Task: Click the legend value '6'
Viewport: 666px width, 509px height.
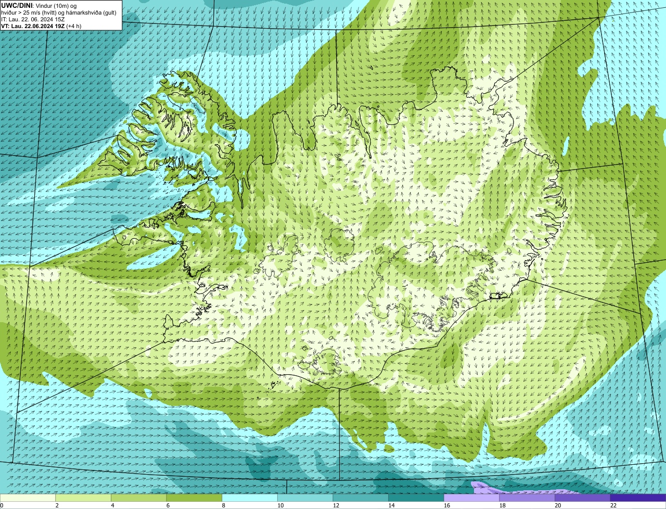Action: click(x=168, y=505)
